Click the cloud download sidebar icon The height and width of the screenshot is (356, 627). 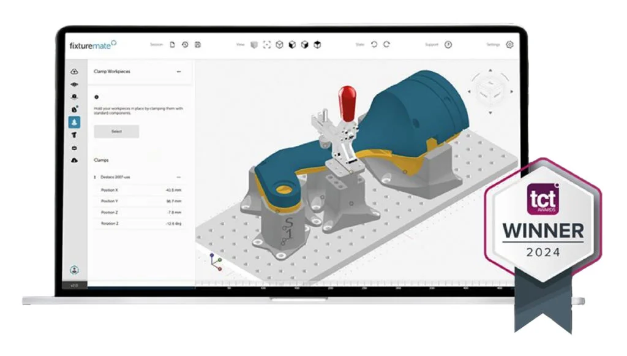coord(74,161)
